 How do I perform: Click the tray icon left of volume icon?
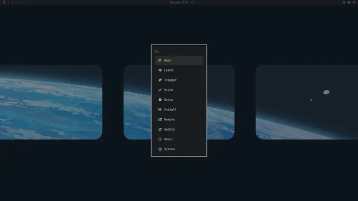click(344, 2)
